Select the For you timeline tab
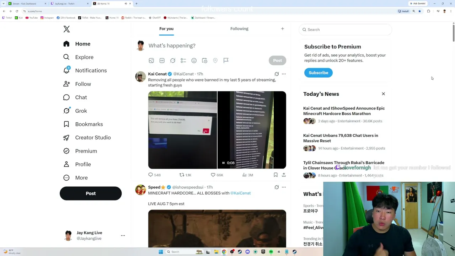The width and height of the screenshot is (455, 256). [x=166, y=29]
